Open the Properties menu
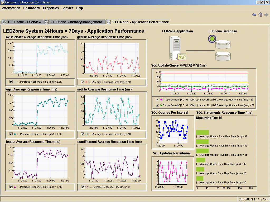This screenshot has height=202, width=270. tap(51, 8)
